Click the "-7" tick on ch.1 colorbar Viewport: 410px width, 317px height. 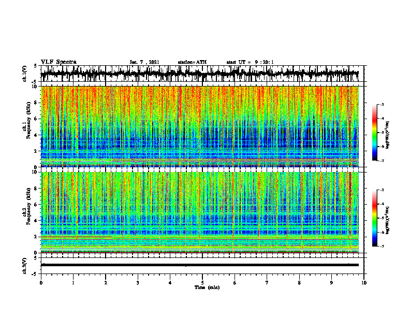[382, 161]
